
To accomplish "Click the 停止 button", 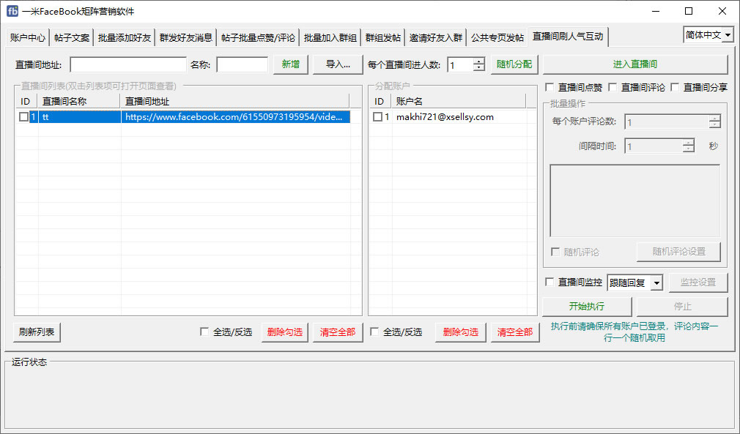I will point(682,307).
